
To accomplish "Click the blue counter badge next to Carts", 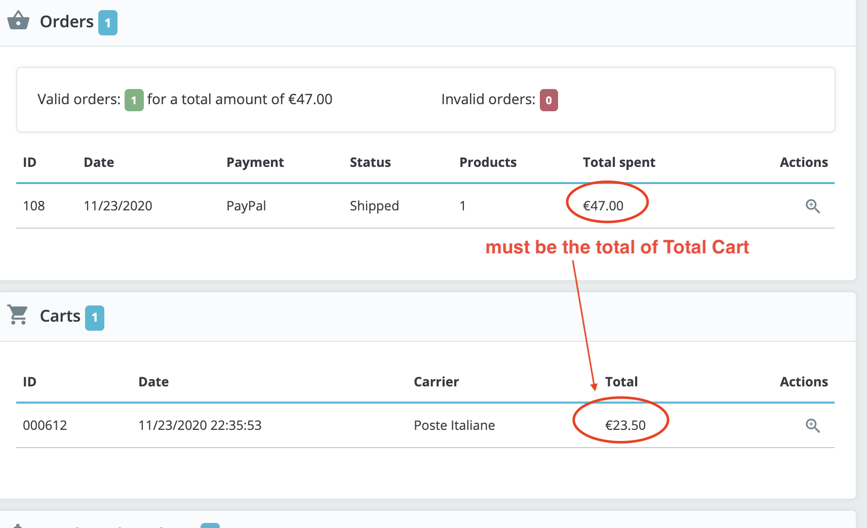I will 94,318.
